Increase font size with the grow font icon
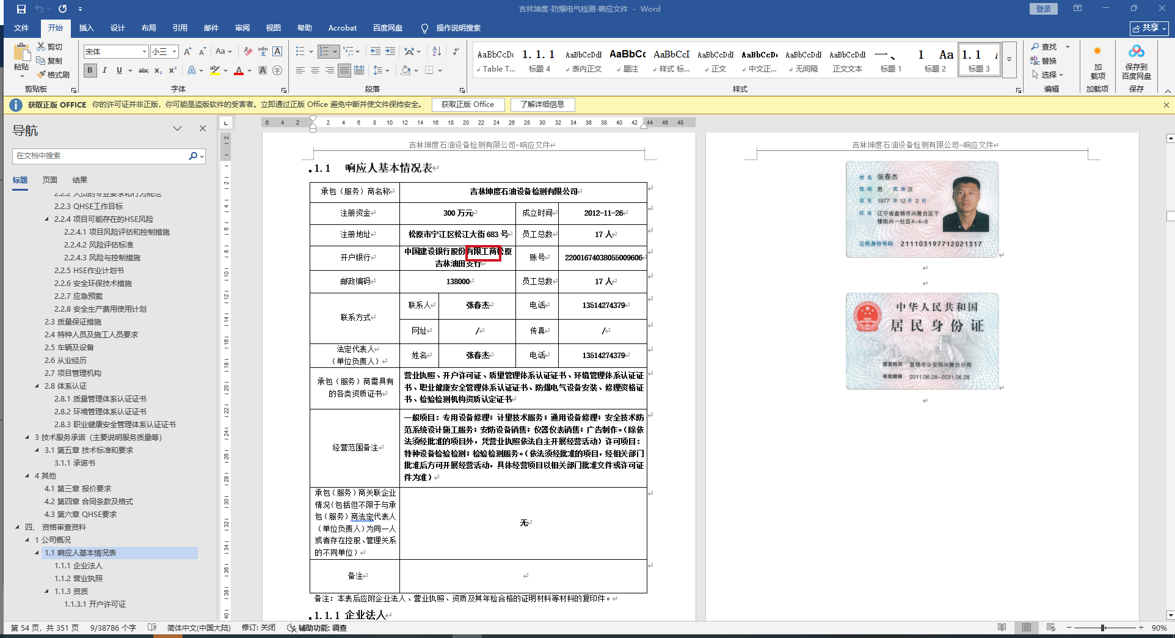 click(187, 52)
